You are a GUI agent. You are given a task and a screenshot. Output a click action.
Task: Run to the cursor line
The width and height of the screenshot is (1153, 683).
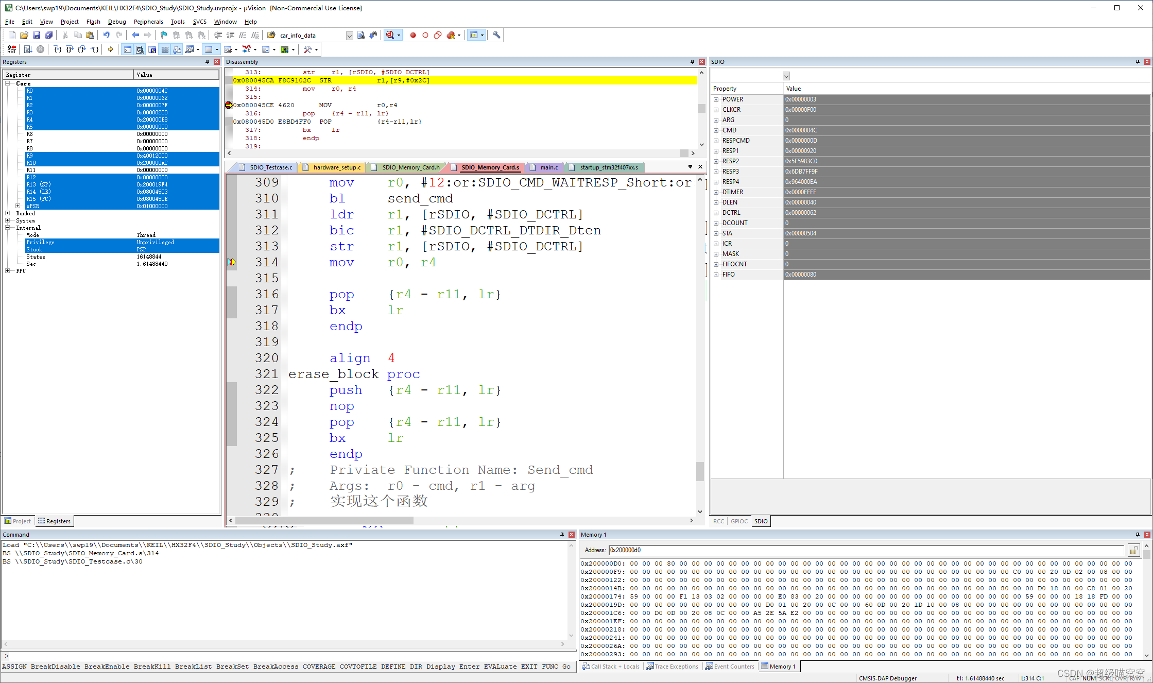[x=95, y=49]
